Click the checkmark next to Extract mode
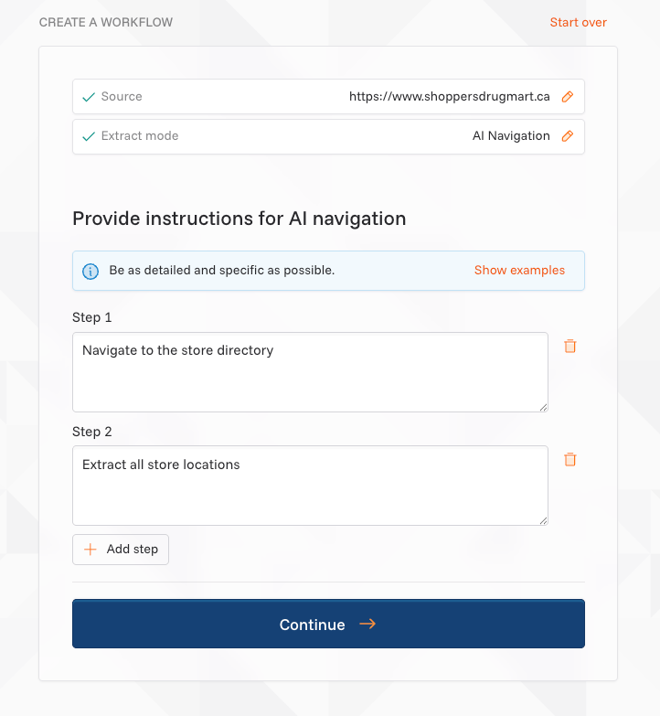 tap(89, 136)
